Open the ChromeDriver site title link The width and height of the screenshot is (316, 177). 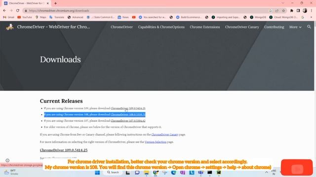pyautogui.click(x=53, y=27)
